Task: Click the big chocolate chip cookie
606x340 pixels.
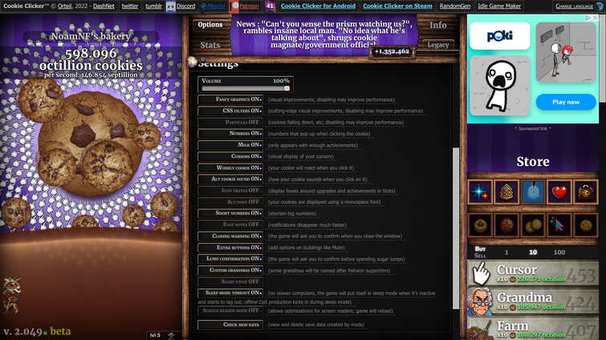Action: pos(90,143)
